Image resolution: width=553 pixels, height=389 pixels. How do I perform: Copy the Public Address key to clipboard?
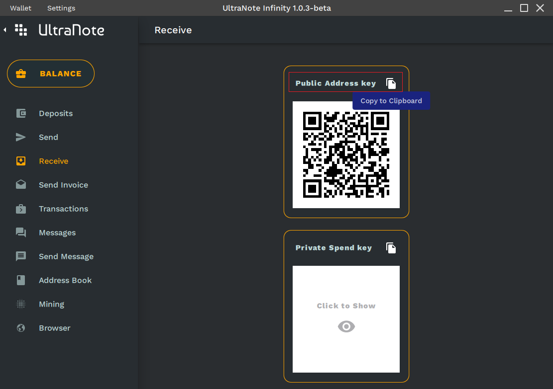pos(391,83)
